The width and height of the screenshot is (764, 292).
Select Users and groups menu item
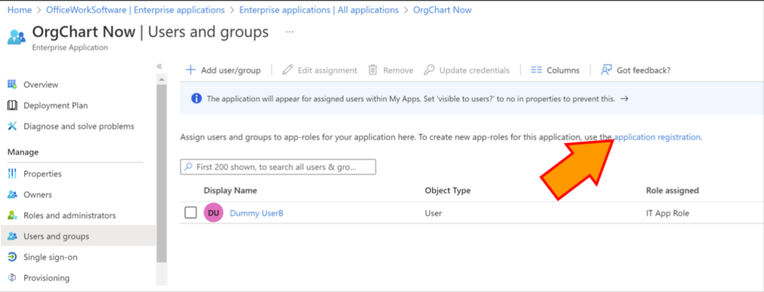point(56,236)
